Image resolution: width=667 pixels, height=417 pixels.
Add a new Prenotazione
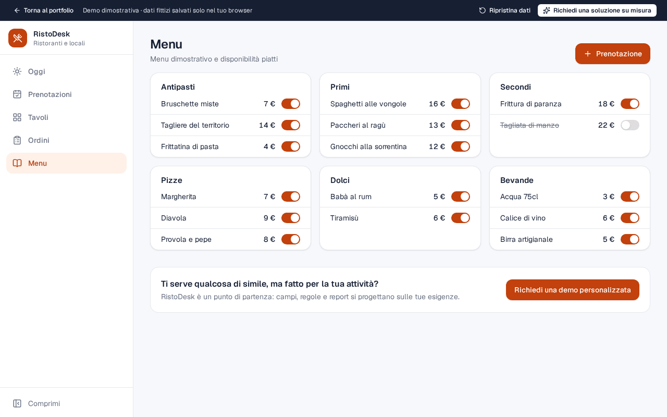point(613,54)
